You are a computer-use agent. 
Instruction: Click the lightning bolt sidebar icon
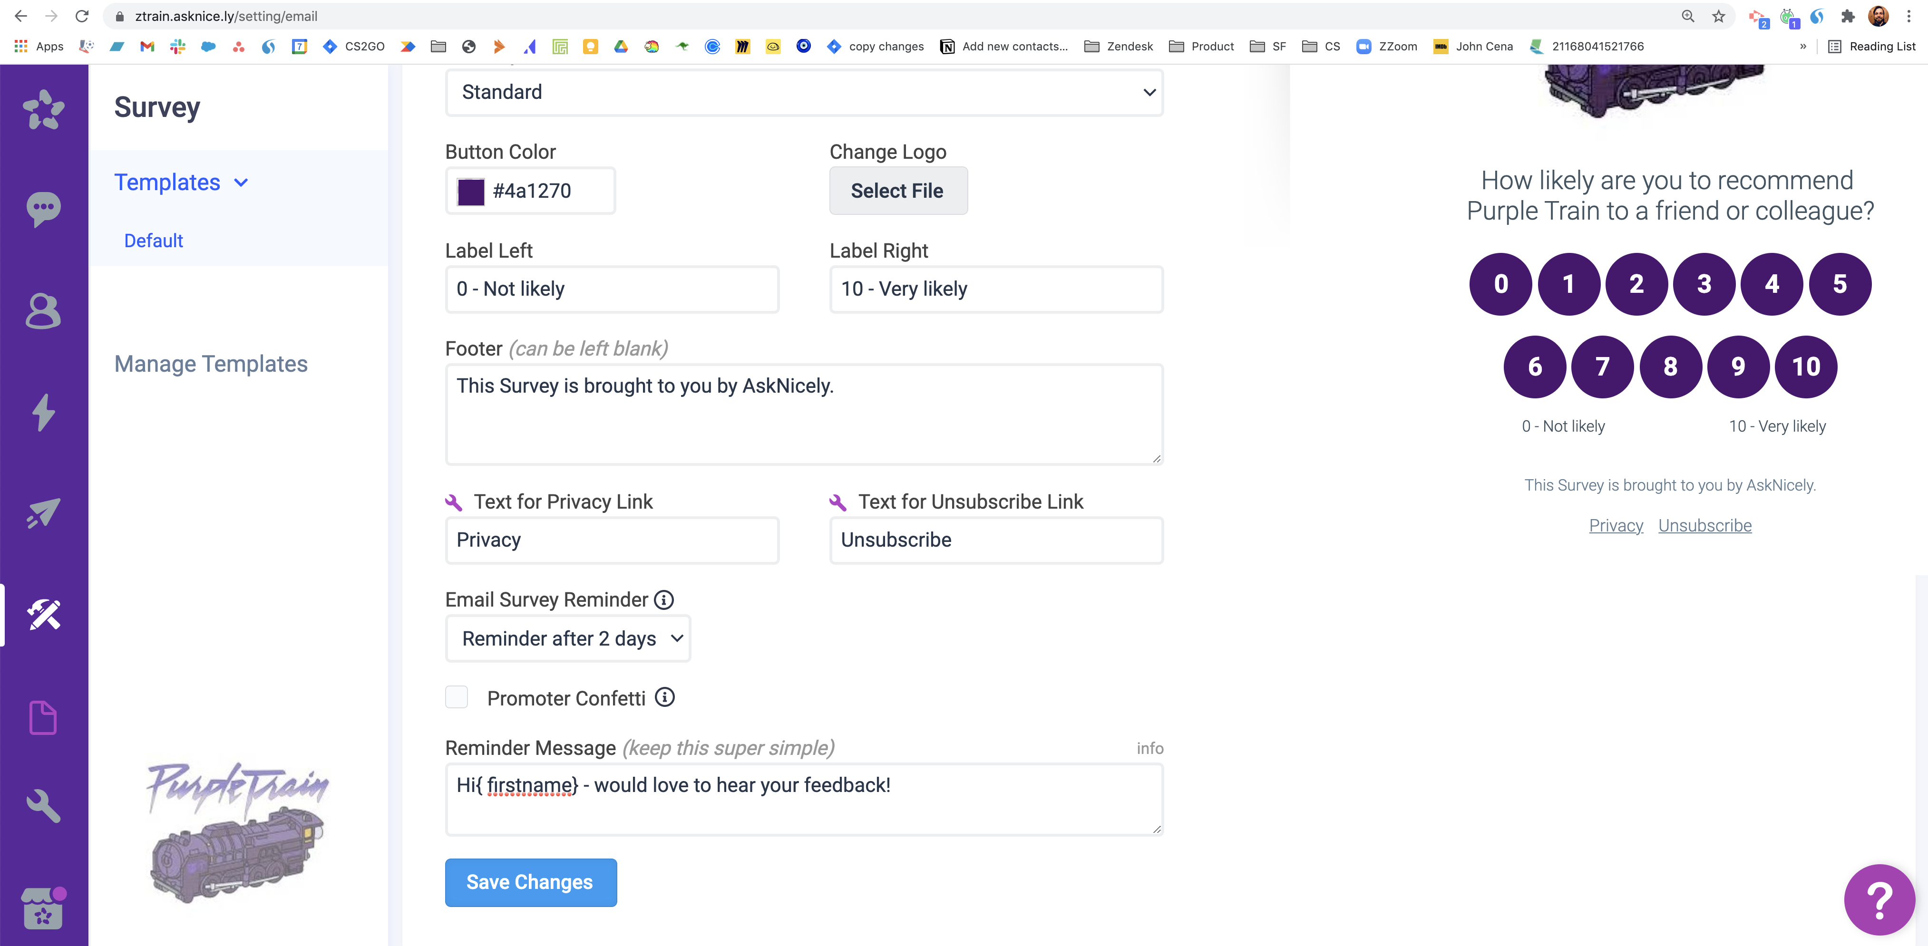[43, 412]
